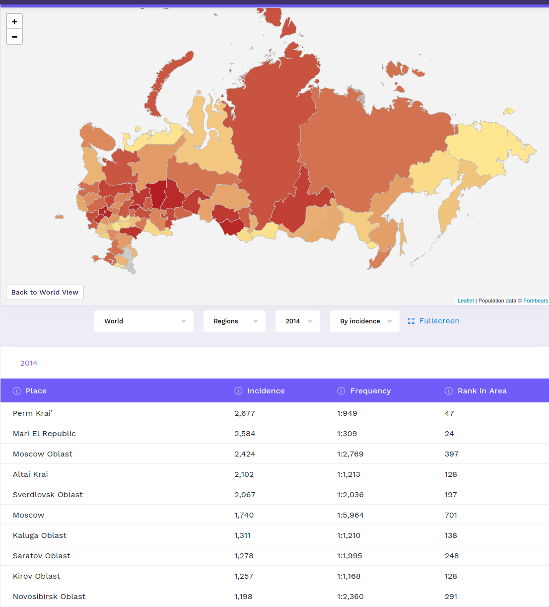Screen dimensions: 549x607
Task: Select the 2014 tab
Action: click(x=29, y=363)
